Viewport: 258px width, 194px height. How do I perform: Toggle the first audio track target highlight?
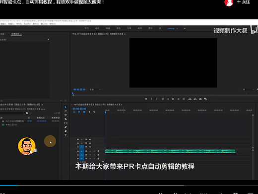pos(82,151)
